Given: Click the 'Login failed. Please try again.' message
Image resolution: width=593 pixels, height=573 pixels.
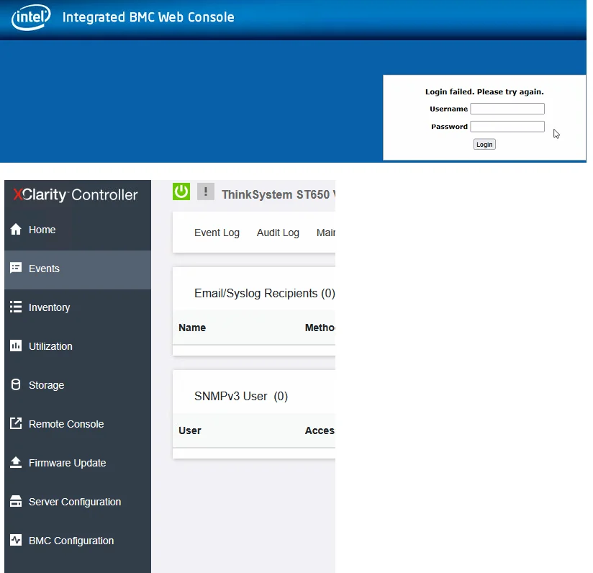Looking at the screenshot, I should (x=484, y=91).
